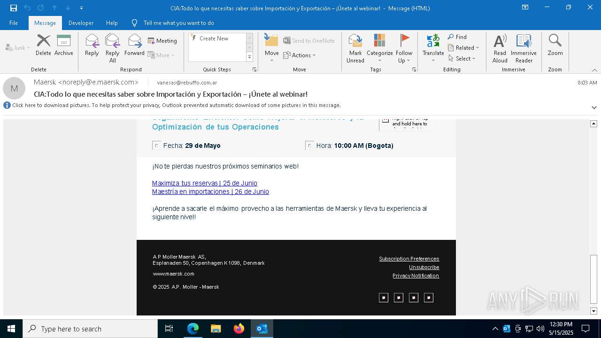Click the info icon on download pictures bar

[7, 105]
